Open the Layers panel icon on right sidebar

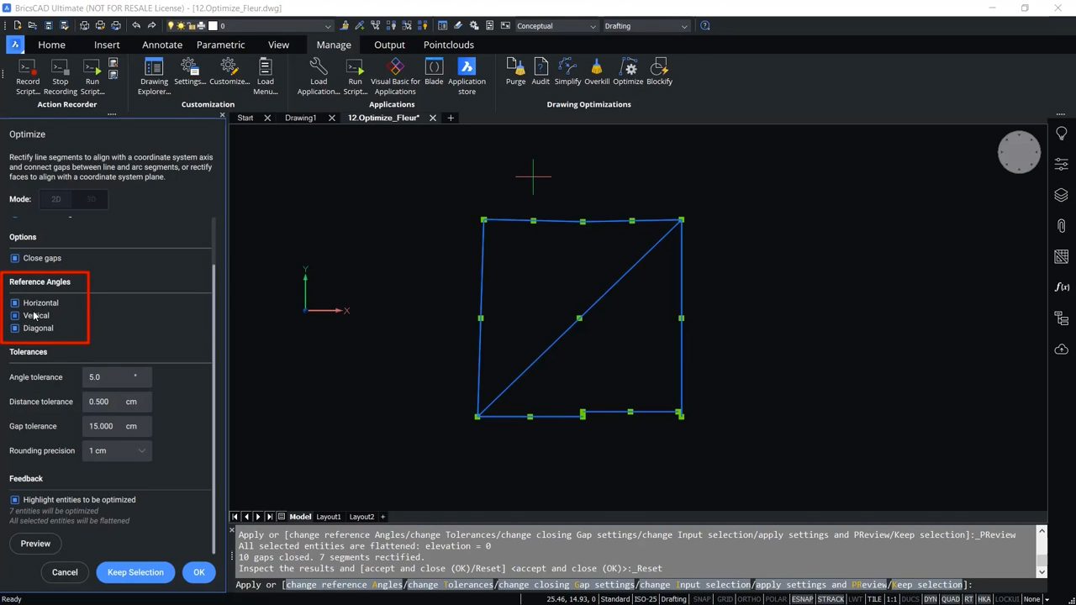click(1062, 195)
